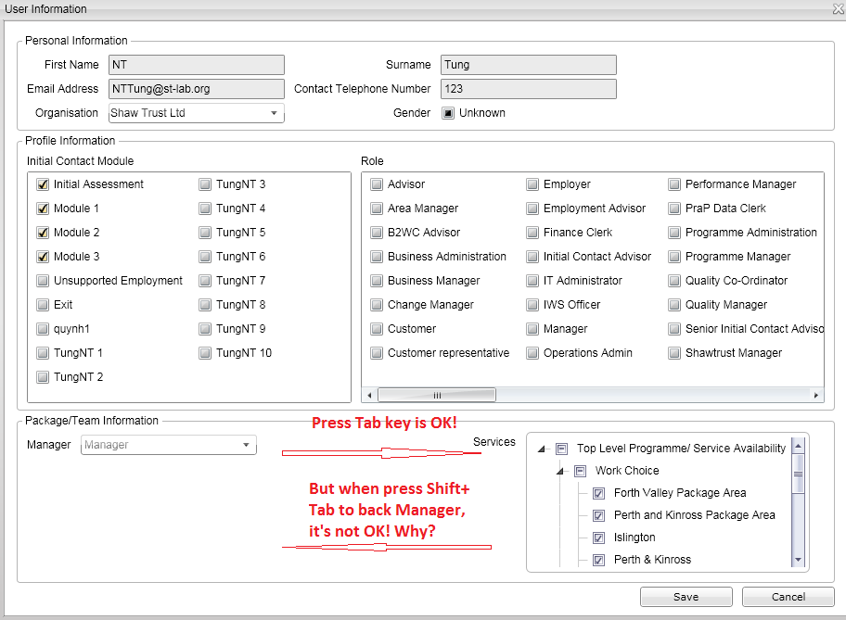Enable the IT Administrator role
846x620 pixels.
point(532,281)
